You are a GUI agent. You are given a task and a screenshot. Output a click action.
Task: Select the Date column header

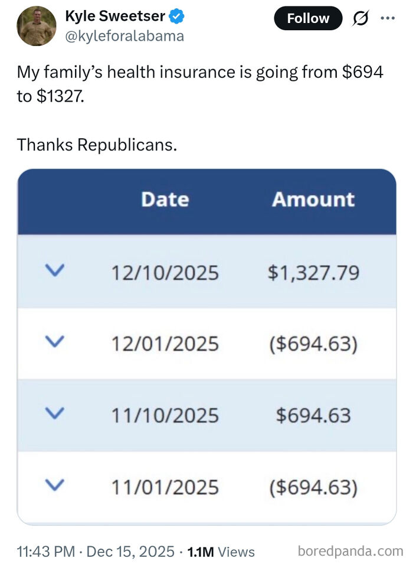point(165,200)
